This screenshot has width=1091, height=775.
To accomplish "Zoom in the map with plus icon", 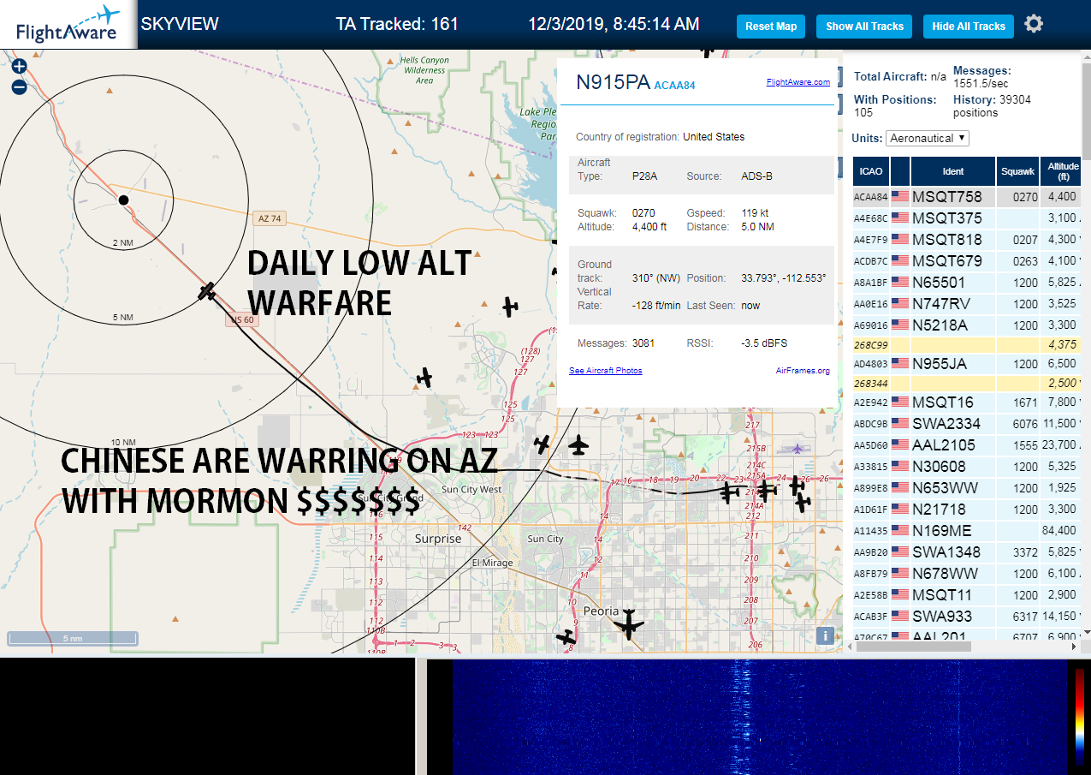I will coord(19,66).
